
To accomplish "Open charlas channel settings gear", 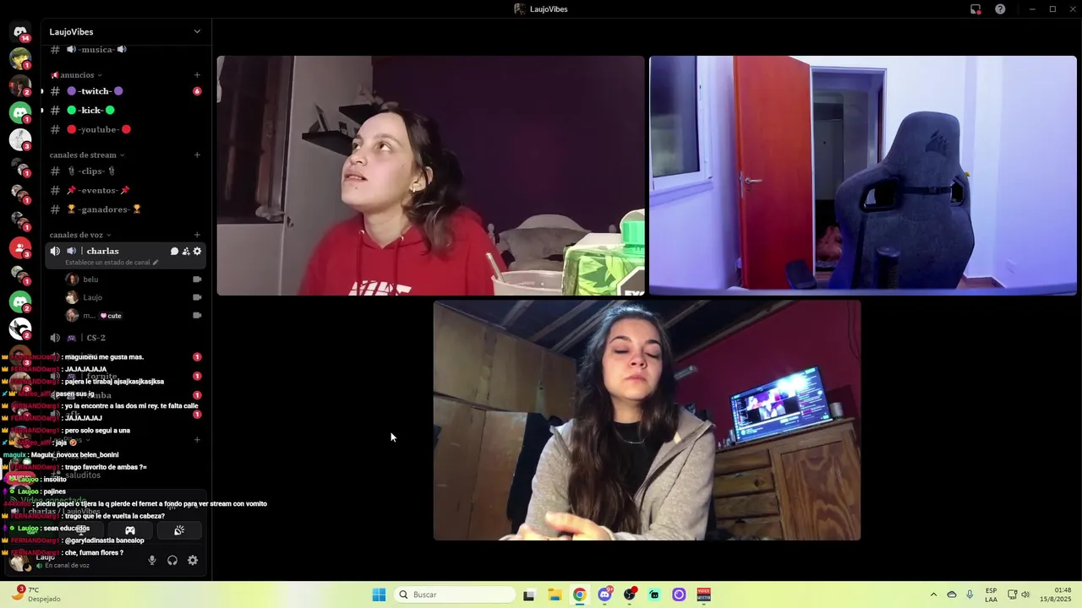I will (197, 251).
